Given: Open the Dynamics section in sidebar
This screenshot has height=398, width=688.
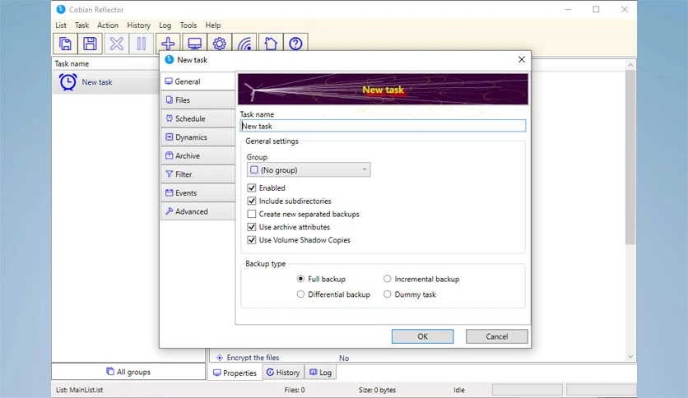Looking at the screenshot, I should coord(198,137).
